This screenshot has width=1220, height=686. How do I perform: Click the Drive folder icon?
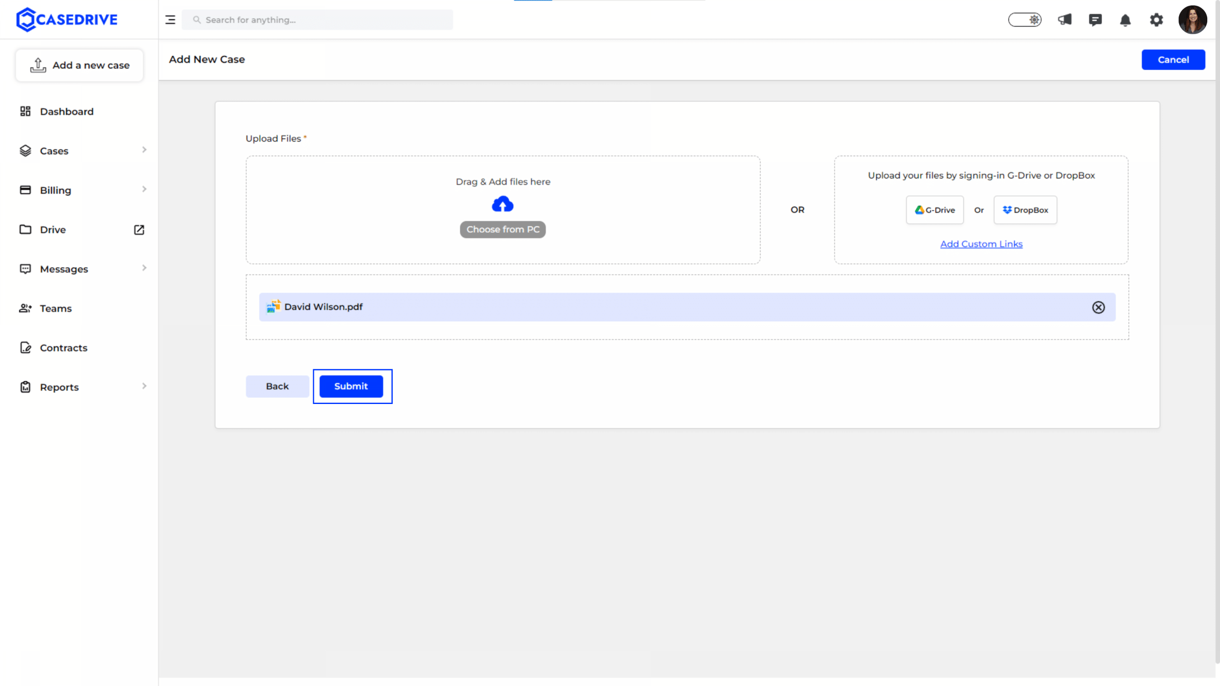coord(25,229)
